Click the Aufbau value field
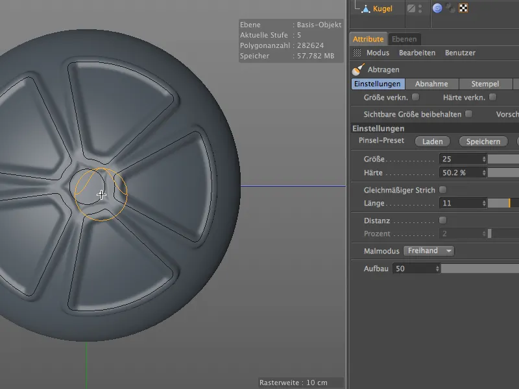 [414, 268]
